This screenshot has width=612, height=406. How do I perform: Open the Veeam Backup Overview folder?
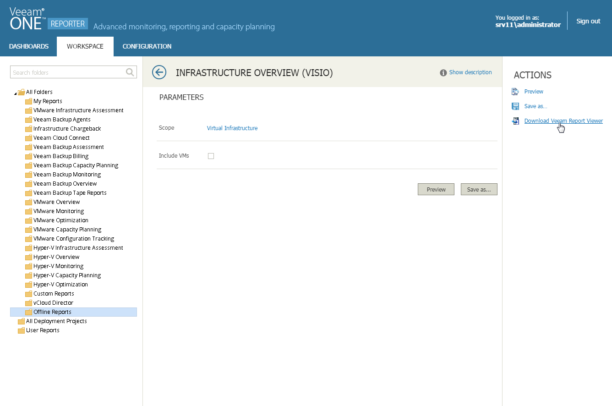click(x=65, y=184)
